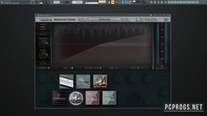Click the Input Trim knob
This screenshot has width=207, height=116.
[43, 44]
